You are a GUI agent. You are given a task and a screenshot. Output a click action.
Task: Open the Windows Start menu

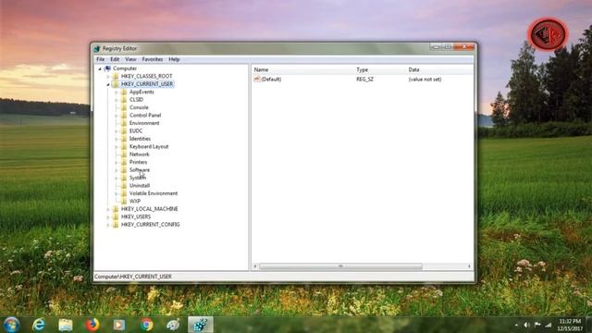[11, 325]
